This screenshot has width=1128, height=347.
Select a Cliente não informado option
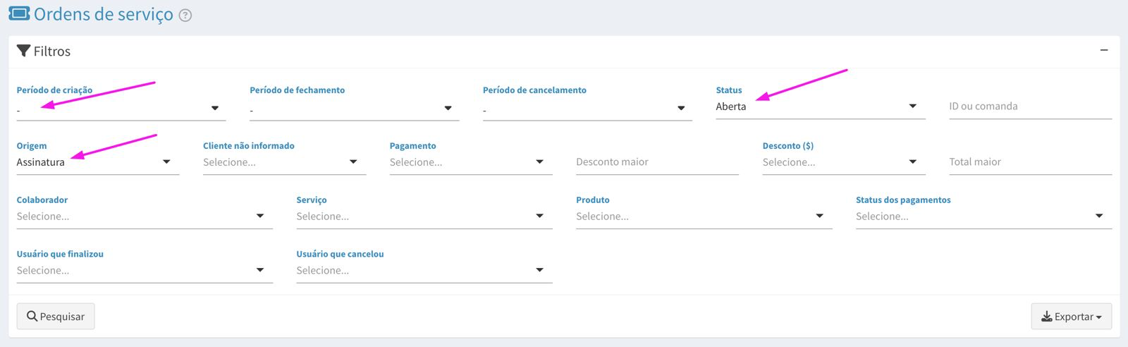(284, 162)
